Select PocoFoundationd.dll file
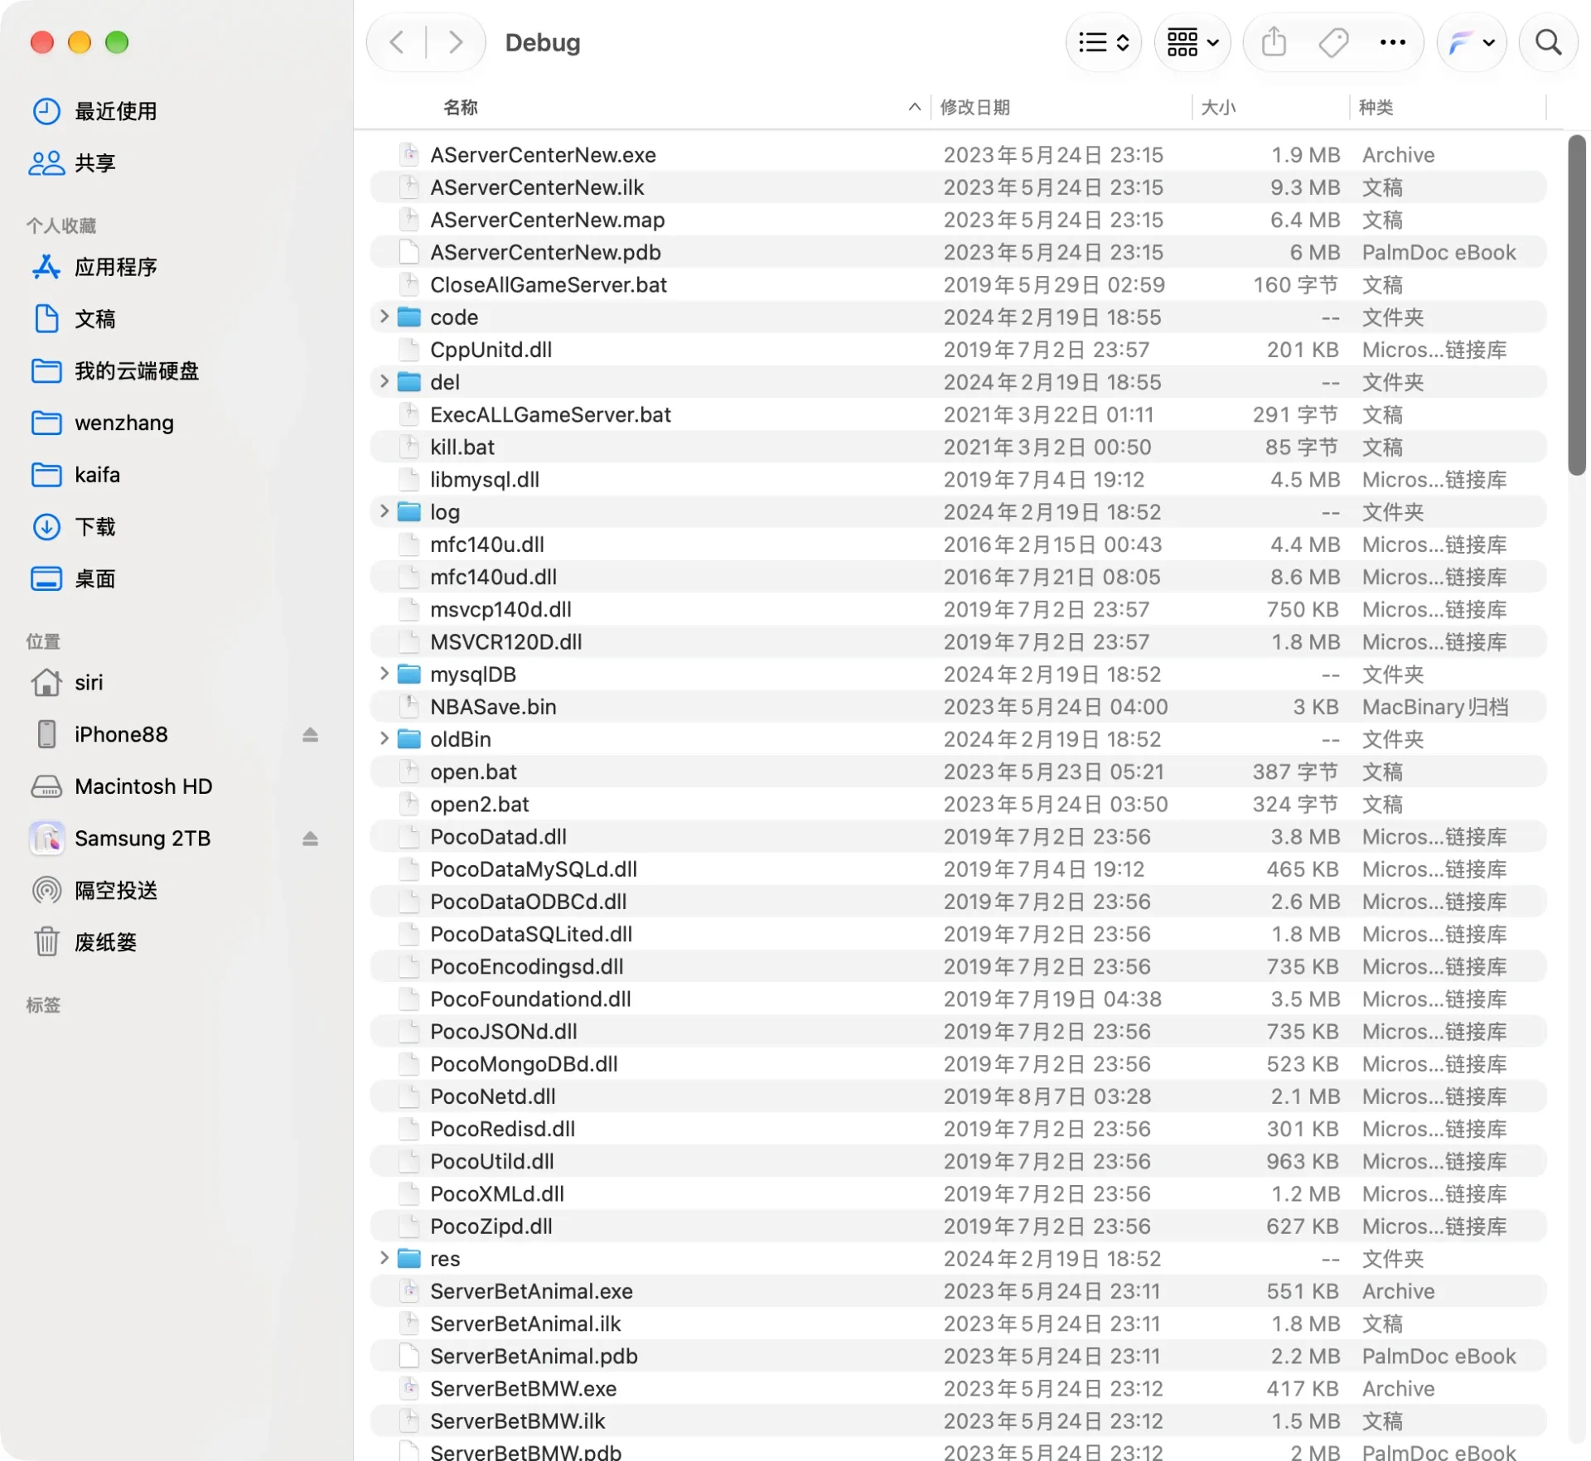Viewport: 1591px width, 1461px height. point(958,999)
